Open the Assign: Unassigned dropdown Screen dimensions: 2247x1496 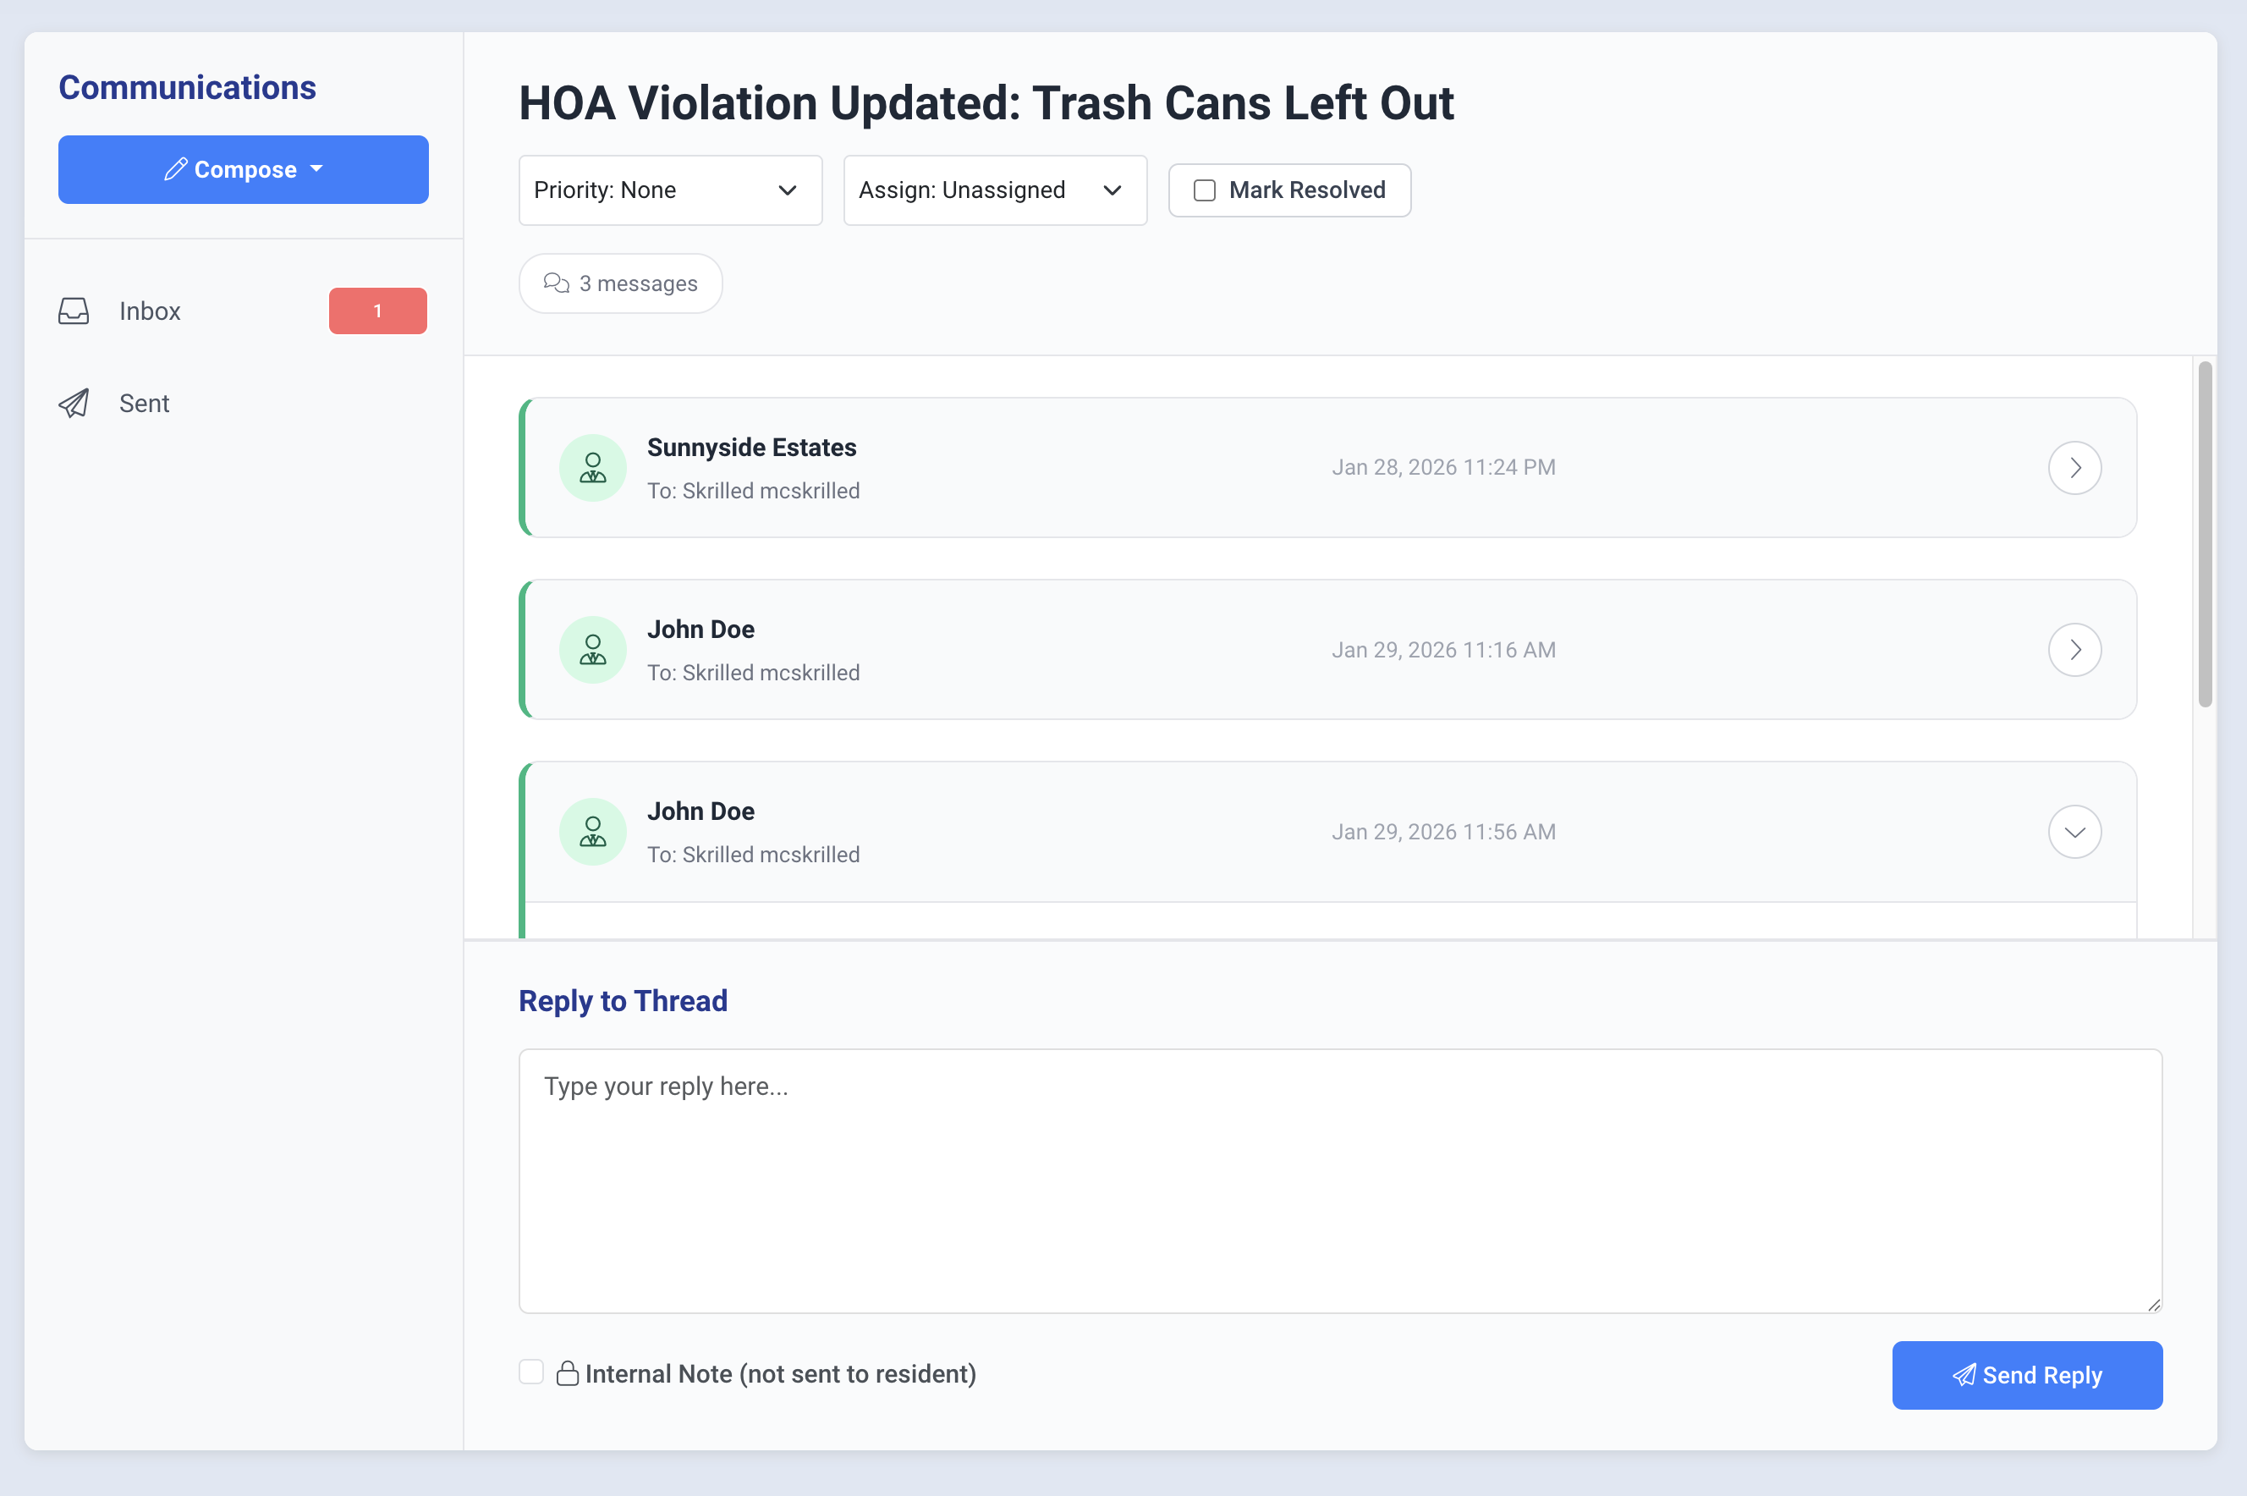[994, 191]
